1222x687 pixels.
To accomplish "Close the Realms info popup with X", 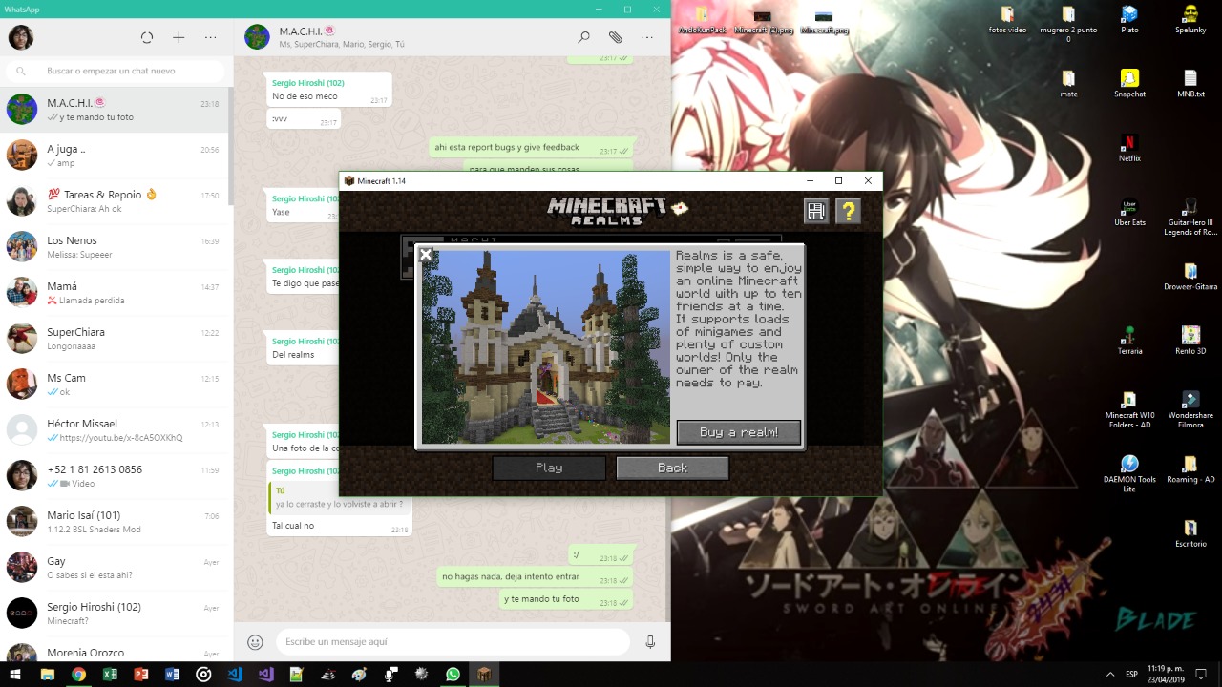I will (x=426, y=255).
